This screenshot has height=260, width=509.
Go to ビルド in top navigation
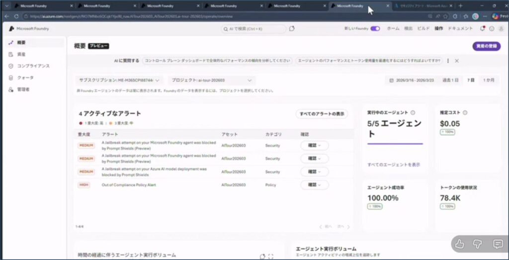point(424,29)
